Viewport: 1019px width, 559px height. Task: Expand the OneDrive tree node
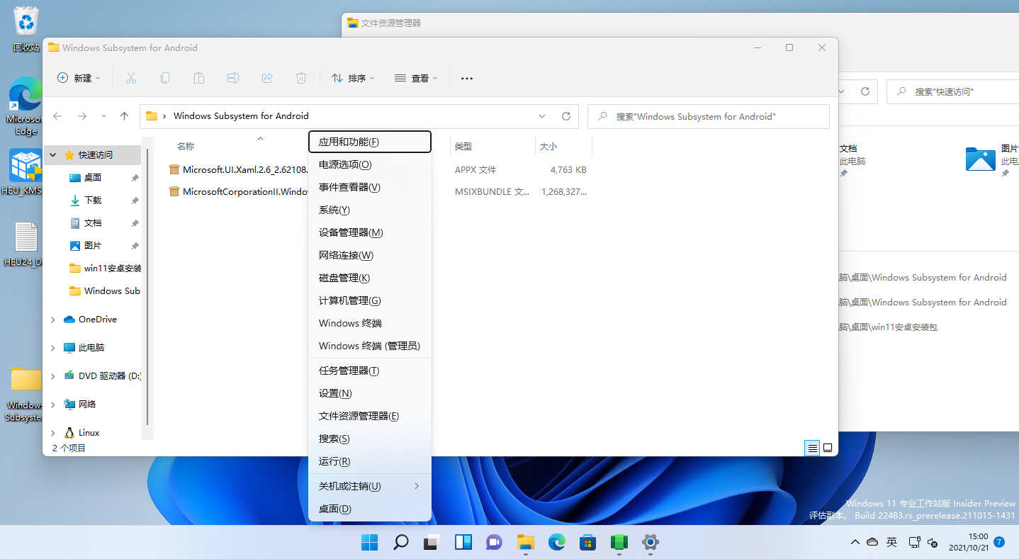(x=52, y=320)
